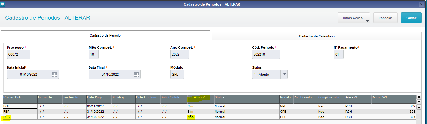Click the Dt. Integ. column header

pos(123,99)
